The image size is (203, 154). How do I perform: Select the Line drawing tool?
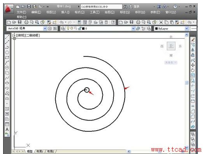(7, 37)
